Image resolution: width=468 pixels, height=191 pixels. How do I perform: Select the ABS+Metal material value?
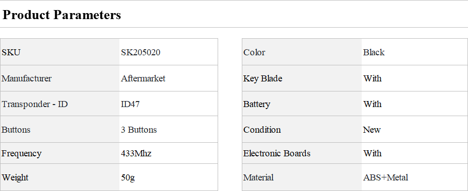(x=385, y=177)
